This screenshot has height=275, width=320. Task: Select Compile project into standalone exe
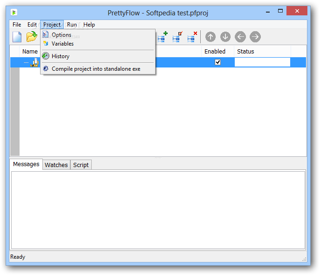[98, 69]
